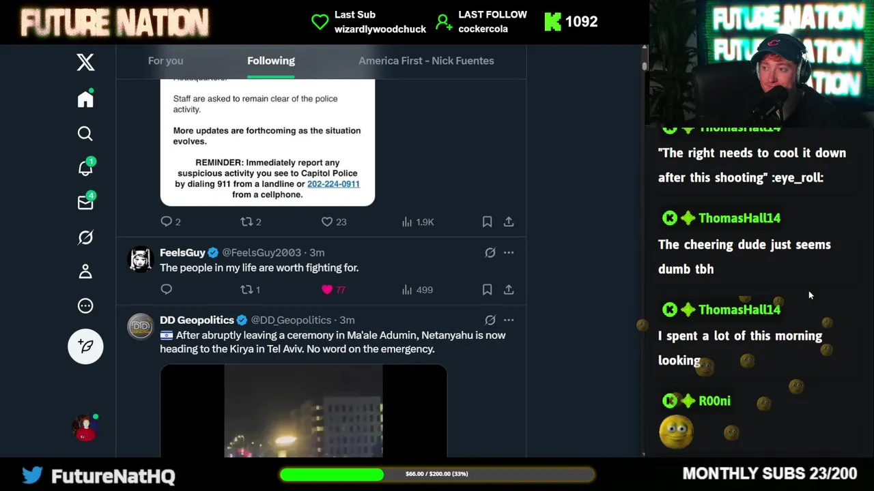This screenshot has width=874, height=491.
Task: Click MONTHLY SUBS 23/200 counter
Action: (770, 473)
